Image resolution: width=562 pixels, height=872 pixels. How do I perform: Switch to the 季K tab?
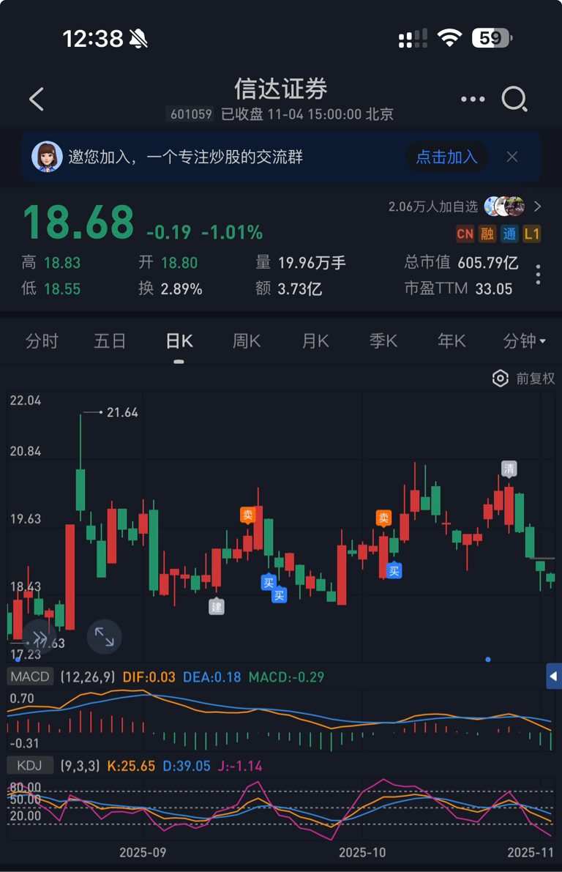[x=383, y=341]
